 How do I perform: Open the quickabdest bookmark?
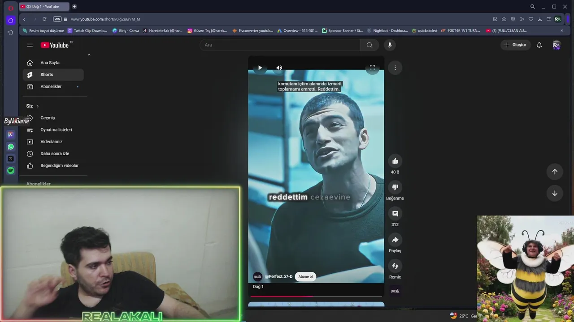point(424,31)
